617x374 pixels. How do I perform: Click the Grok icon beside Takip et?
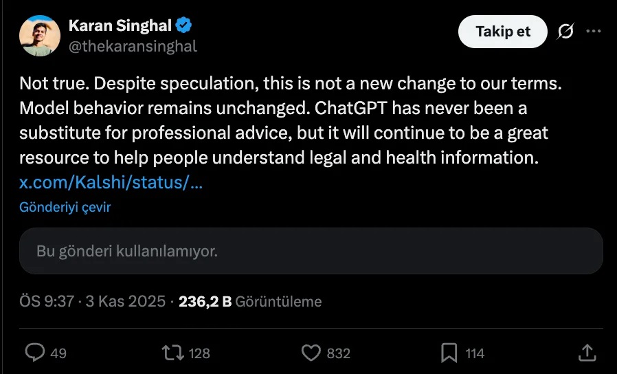[x=567, y=32]
